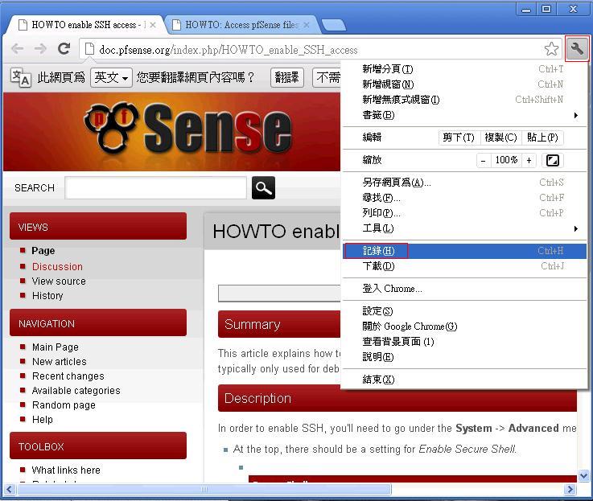593x501 pixels.
Task: Click the translate icon in the translation bar
Action: 20,77
